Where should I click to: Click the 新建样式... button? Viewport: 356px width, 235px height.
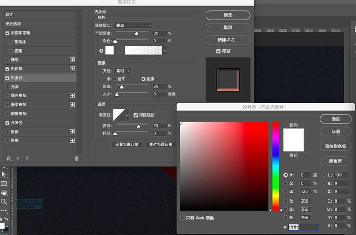228,40
